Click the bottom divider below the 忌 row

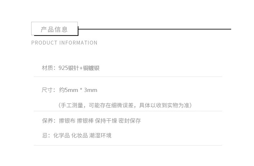pyautogui.click(x=128, y=145)
